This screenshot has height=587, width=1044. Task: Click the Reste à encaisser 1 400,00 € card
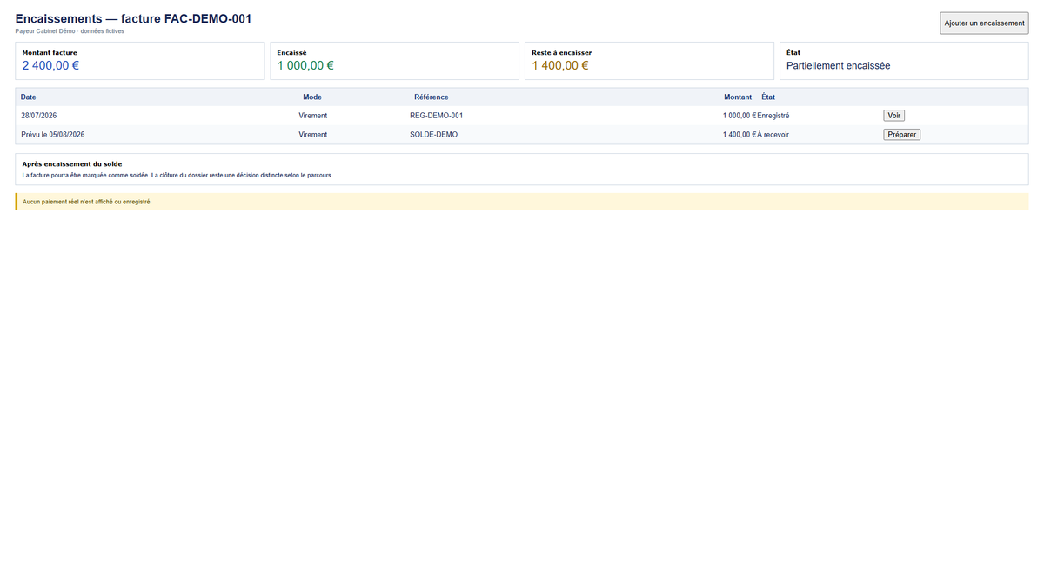coord(649,61)
